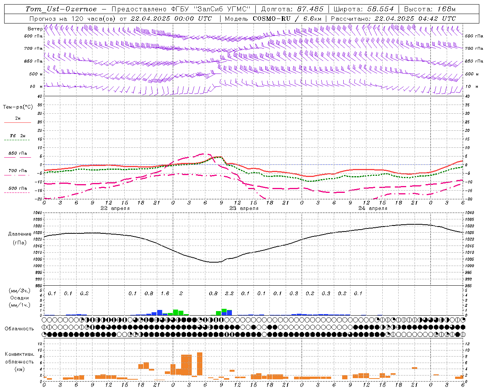Click the station name Tom_Ust-Ozernoe in header
485x388 pixels.
[x=61, y=9]
